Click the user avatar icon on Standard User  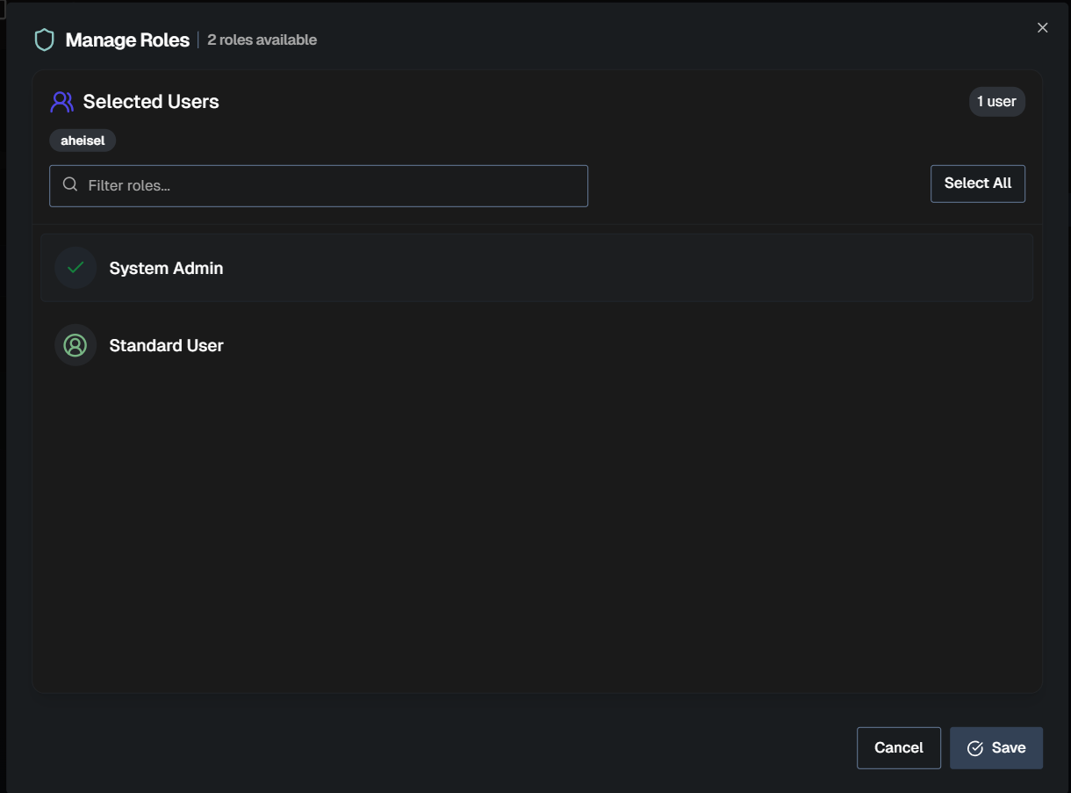(x=75, y=344)
